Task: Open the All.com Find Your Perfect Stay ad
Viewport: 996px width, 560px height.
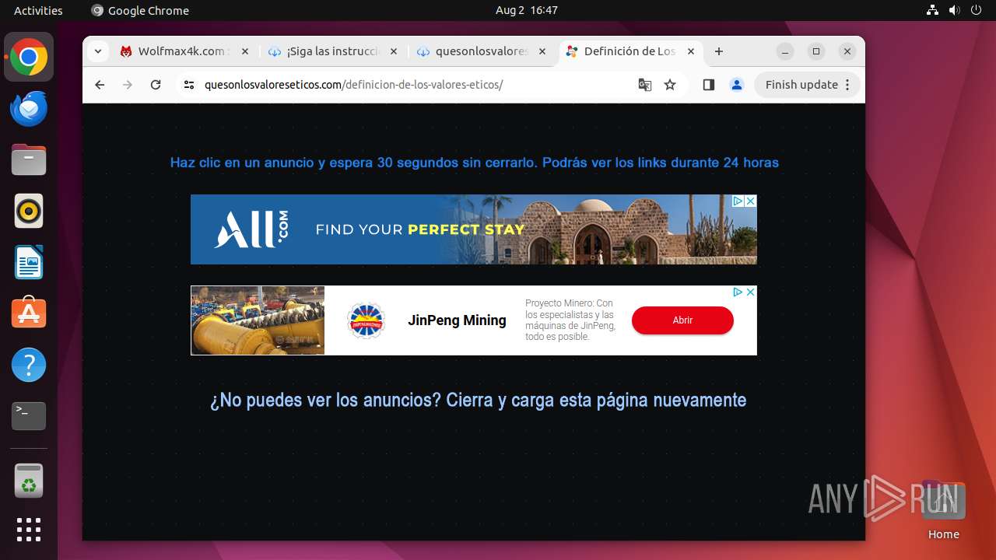Action: [x=474, y=229]
